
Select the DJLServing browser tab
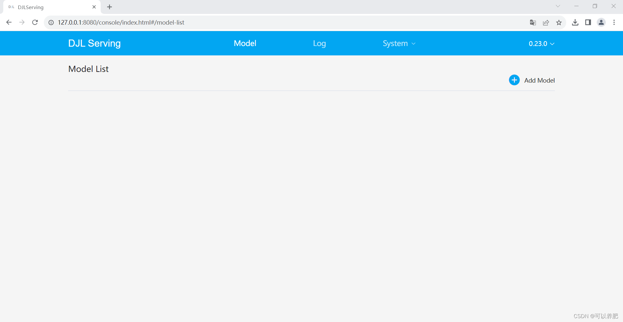[x=52, y=7]
